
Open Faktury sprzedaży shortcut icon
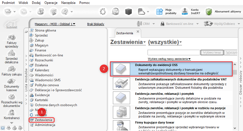click(x=12, y=37)
